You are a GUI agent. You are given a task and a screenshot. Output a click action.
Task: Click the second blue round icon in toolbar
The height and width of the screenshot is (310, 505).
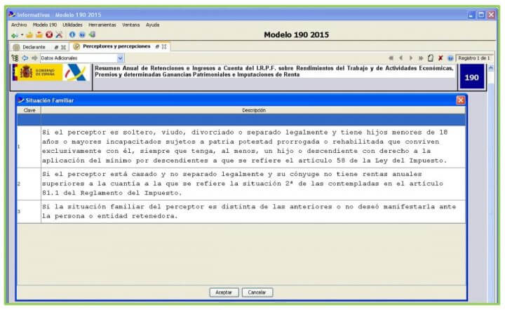click(x=82, y=35)
